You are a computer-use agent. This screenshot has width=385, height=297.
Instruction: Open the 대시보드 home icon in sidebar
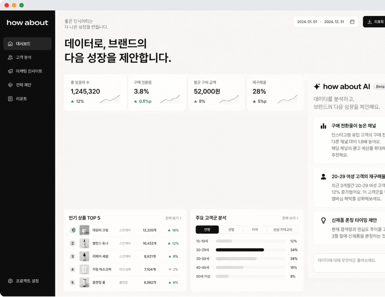click(10, 44)
